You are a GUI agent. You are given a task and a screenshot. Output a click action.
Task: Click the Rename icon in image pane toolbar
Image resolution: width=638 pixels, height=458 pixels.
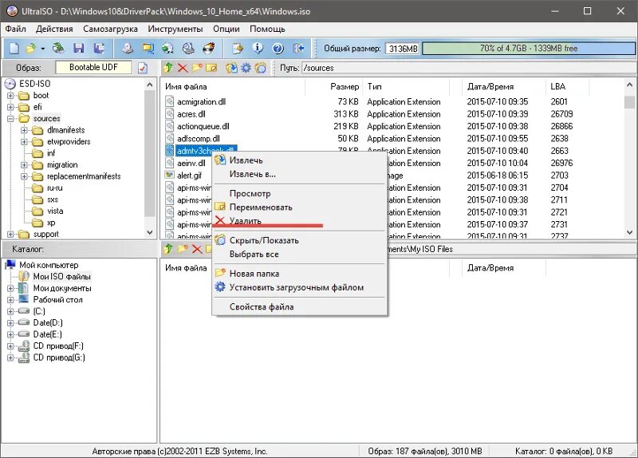pyautogui.click(x=211, y=68)
